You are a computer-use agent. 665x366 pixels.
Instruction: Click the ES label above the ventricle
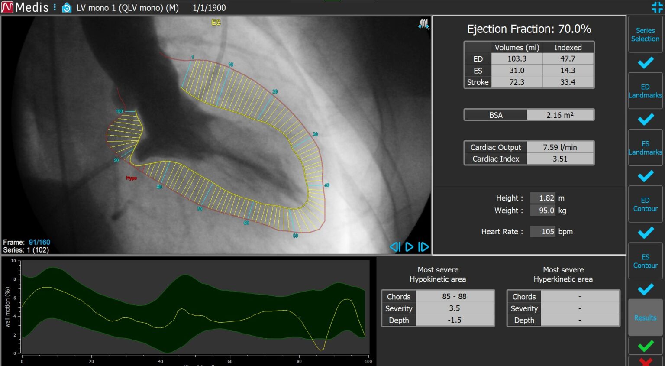[x=216, y=23]
